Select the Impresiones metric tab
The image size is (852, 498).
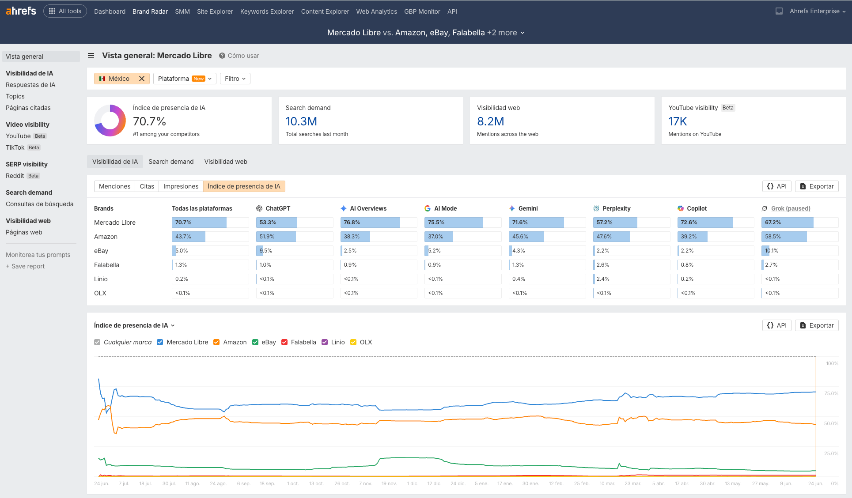pos(181,186)
